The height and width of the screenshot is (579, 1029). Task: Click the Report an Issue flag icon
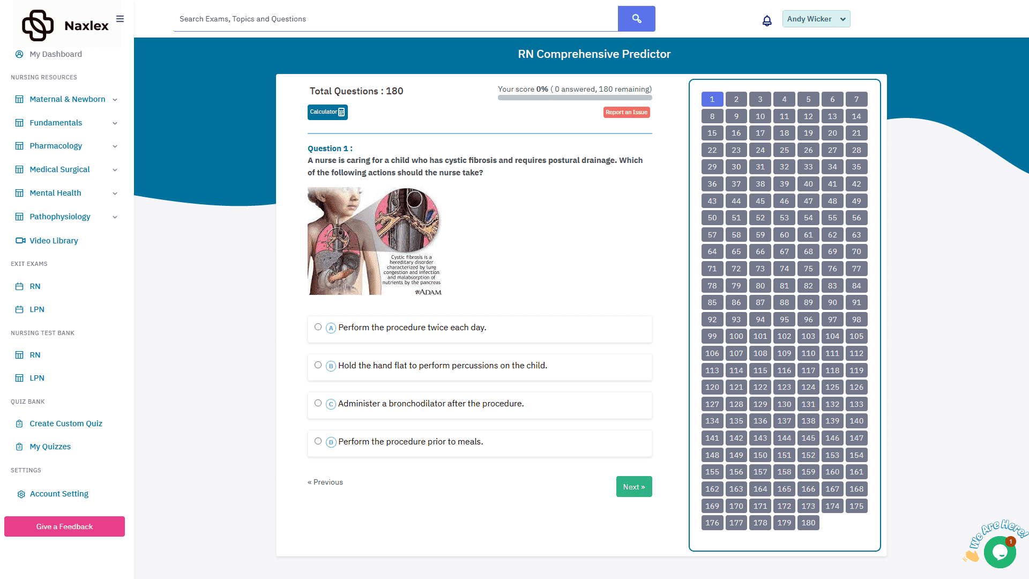click(x=626, y=112)
